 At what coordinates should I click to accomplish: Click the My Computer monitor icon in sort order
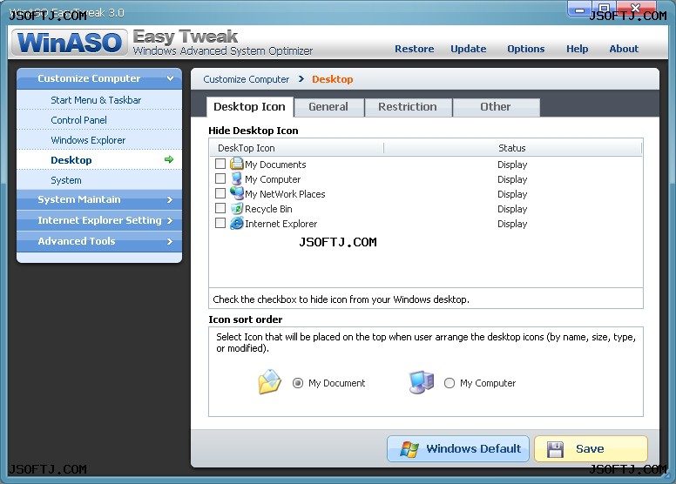[422, 382]
